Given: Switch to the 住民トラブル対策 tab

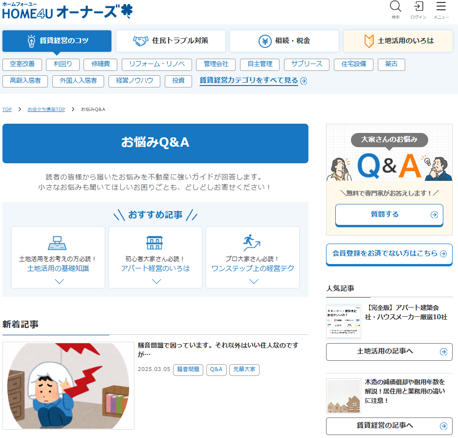Looking at the screenshot, I should pyautogui.click(x=171, y=41).
